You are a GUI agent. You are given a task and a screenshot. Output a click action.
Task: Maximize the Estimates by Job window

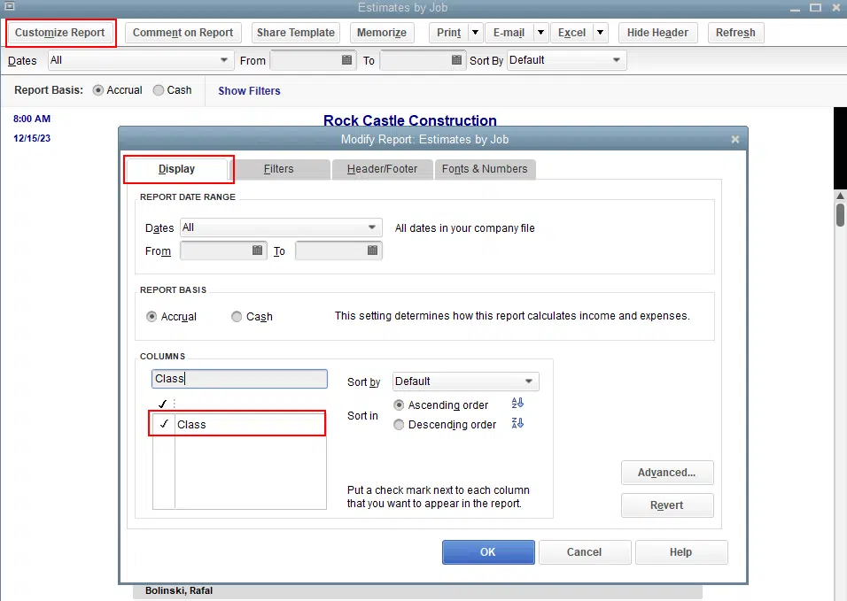click(x=815, y=8)
